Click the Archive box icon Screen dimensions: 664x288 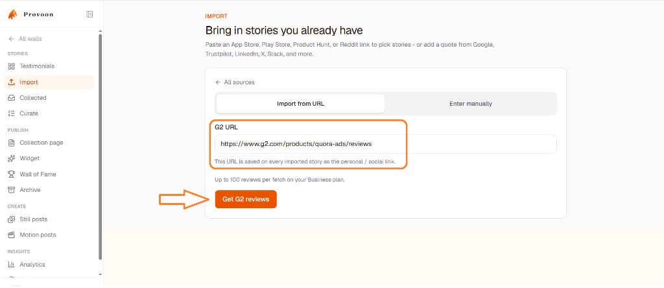12,190
